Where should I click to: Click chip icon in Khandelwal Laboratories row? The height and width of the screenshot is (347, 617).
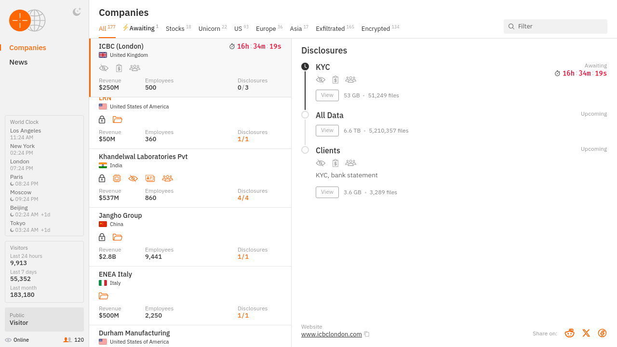[x=117, y=178]
